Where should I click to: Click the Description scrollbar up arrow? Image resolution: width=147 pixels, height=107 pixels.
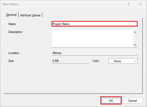[x=135, y=32]
